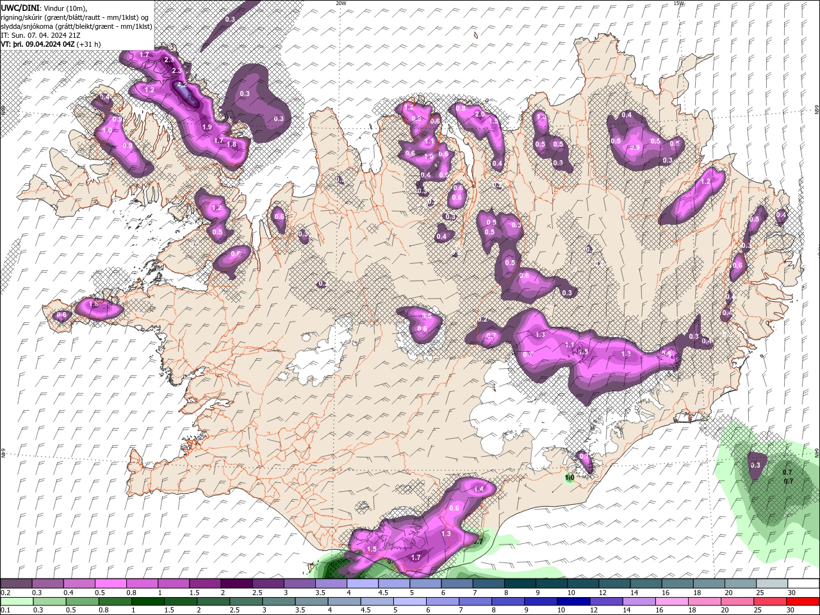Screen dimensions: 820x615
Task: Choose the dark teal 9 swatch, upper legend row
Action: pyautogui.click(x=552, y=584)
